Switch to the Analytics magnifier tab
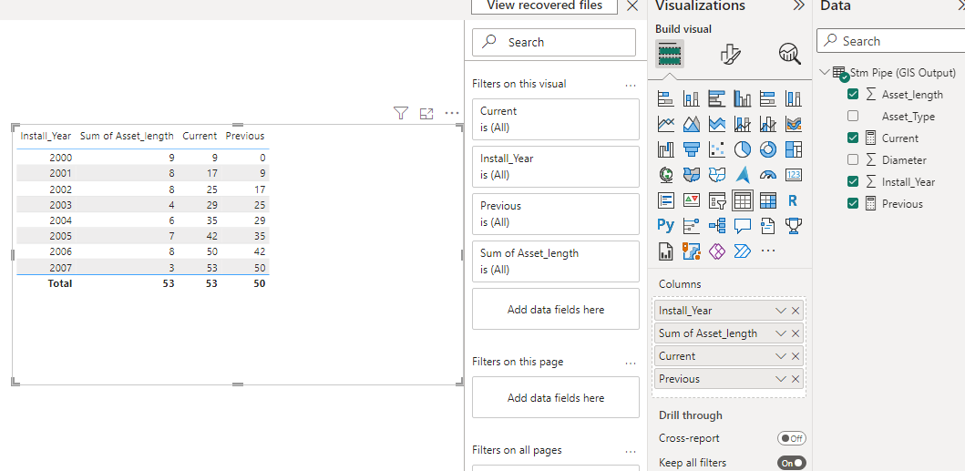 click(790, 54)
